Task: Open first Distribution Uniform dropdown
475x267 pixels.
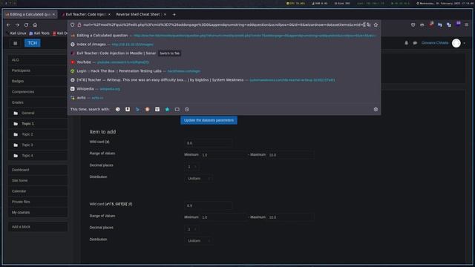Action: (x=198, y=179)
